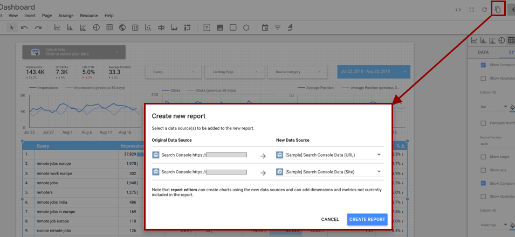
Task: Enable the Show axis checkbox
Action: [x=484, y=170]
